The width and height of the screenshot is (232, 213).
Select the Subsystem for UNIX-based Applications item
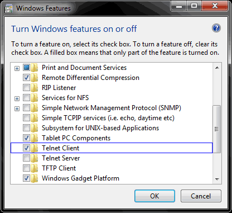[100, 128]
